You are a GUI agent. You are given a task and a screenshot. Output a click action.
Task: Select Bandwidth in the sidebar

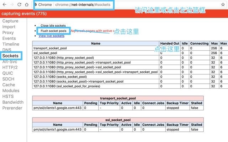pyautogui.click(x=13, y=102)
